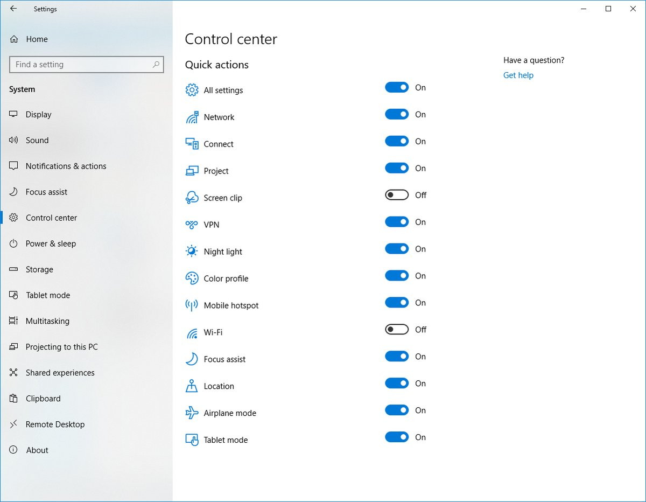Turn on the Wi-Fi quick action toggle
Image resolution: width=646 pixels, height=502 pixels.
(397, 330)
